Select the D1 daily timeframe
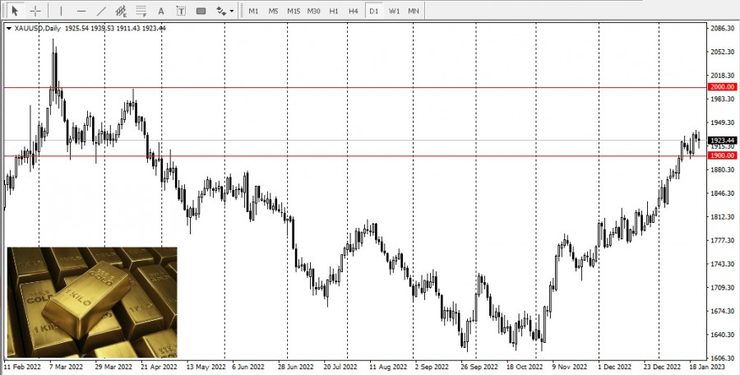 pos(374,11)
